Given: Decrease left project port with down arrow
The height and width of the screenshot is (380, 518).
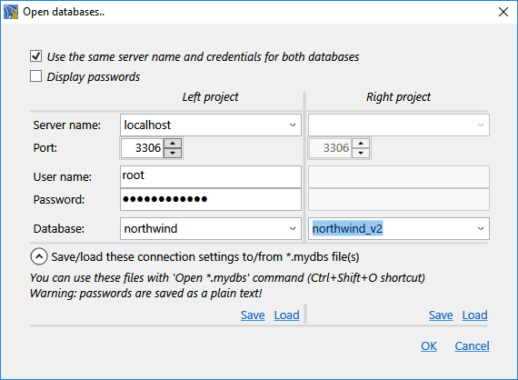Looking at the screenshot, I should click(x=173, y=153).
